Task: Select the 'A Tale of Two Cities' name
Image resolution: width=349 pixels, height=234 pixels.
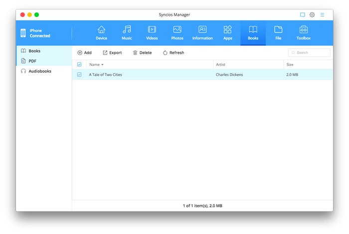Action: tap(106, 74)
